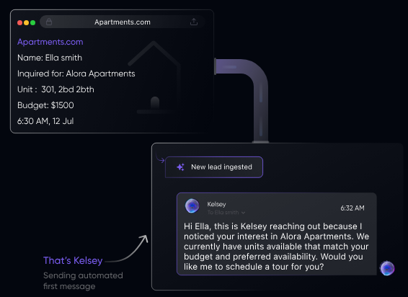The width and height of the screenshot is (408, 297).
Task: Expand the "To Ella smith" recipient chevron
Action: coord(243,213)
